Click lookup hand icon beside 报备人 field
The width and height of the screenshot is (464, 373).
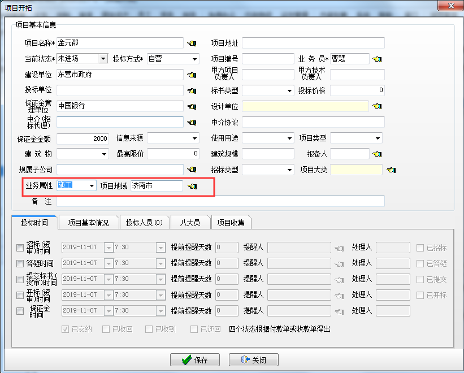coord(377,154)
